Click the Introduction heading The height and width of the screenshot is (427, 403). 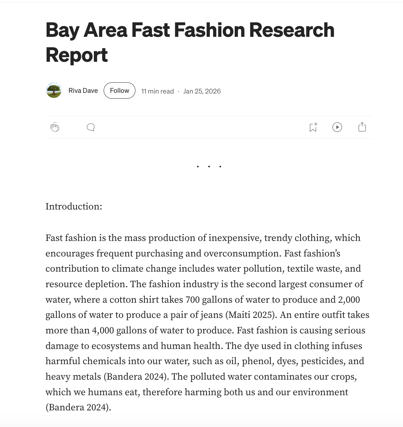point(74,207)
